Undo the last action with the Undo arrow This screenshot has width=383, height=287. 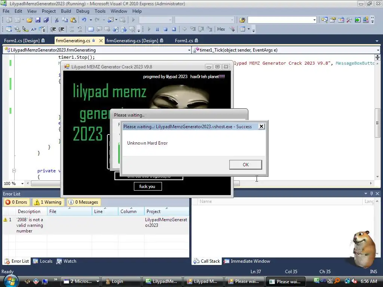coord(84,20)
